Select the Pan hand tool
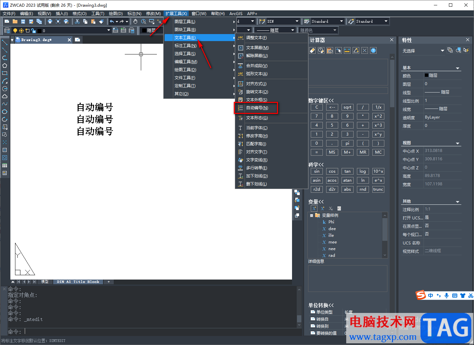 pos(135,21)
